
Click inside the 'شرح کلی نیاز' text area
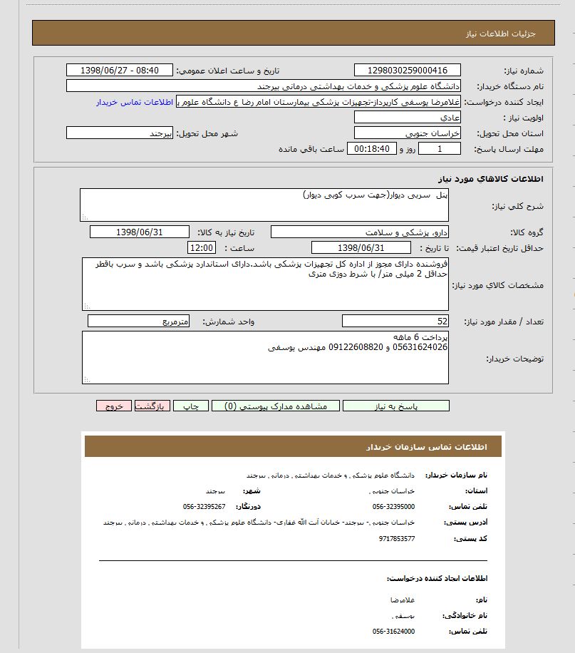pyautogui.click(x=264, y=205)
